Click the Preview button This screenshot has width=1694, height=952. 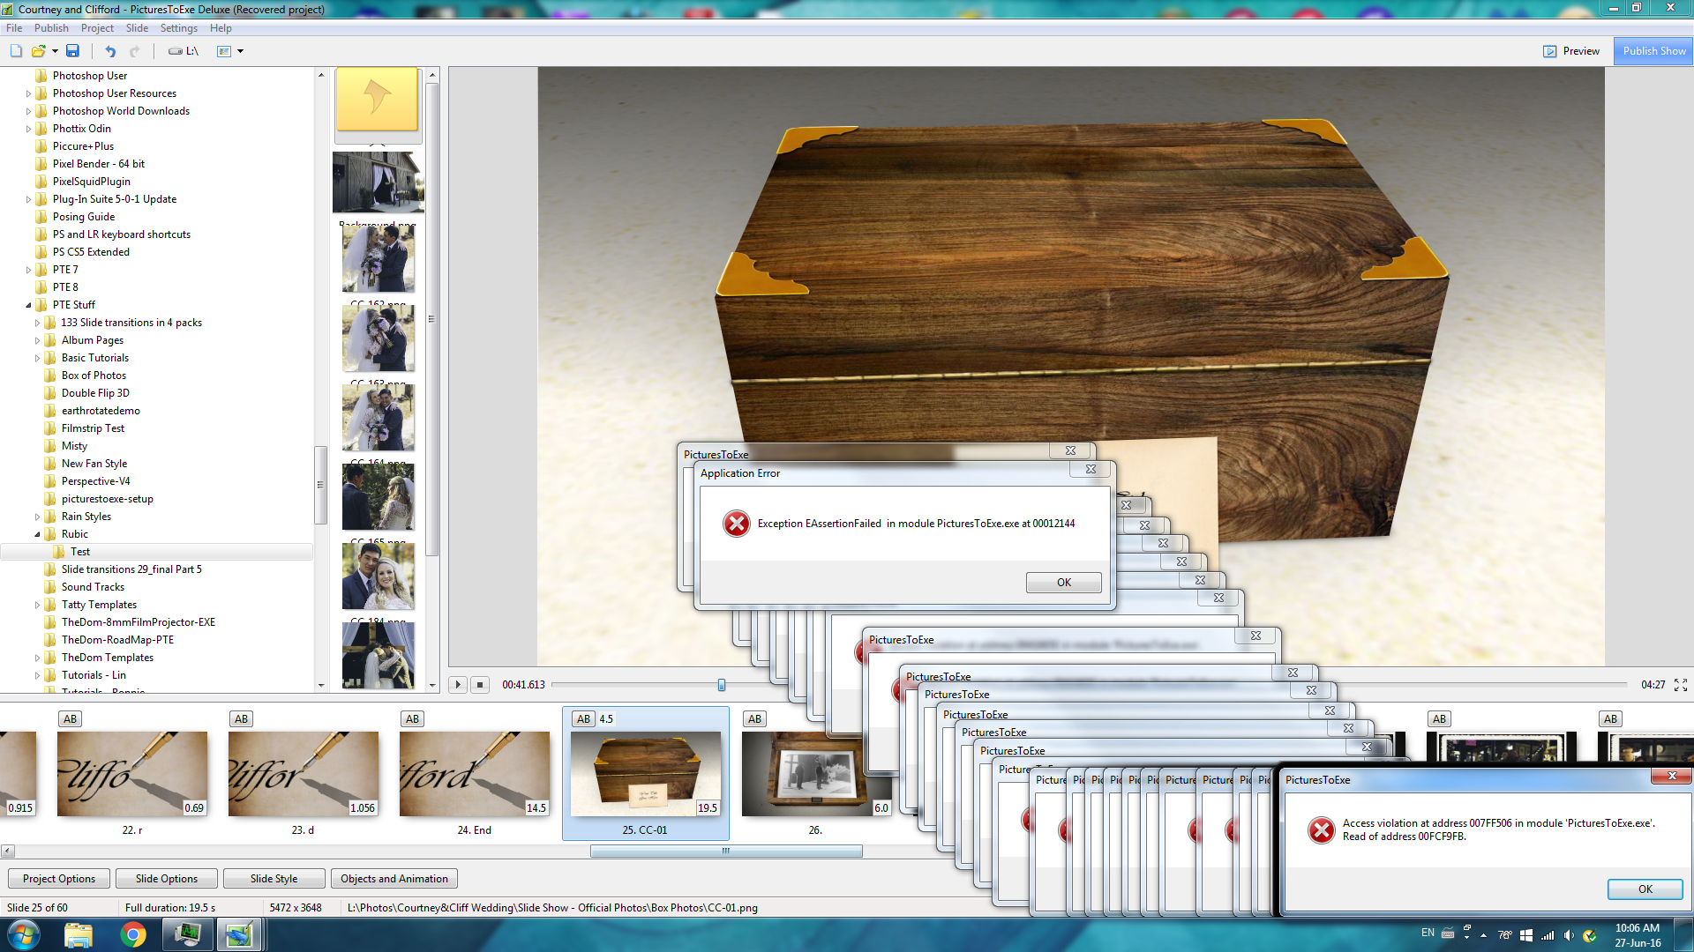click(1571, 51)
